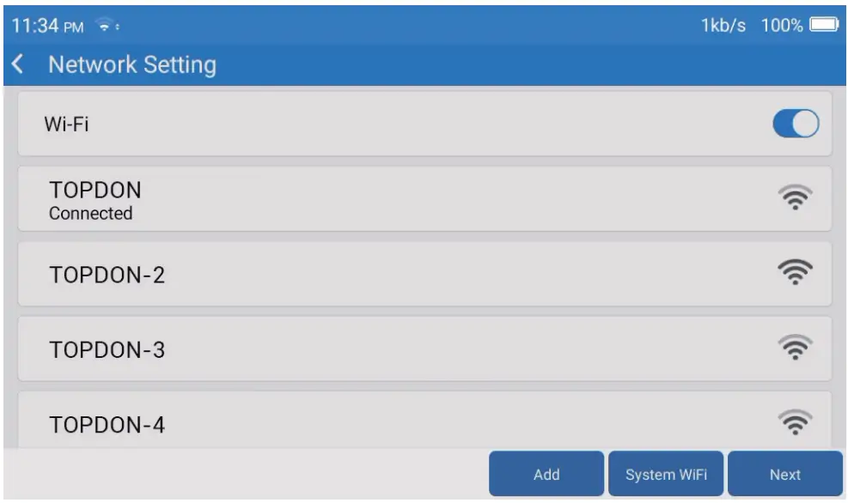This screenshot has width=848, height=503.
Task: Open System WiFi settings
Action: [x=666, y=475]
